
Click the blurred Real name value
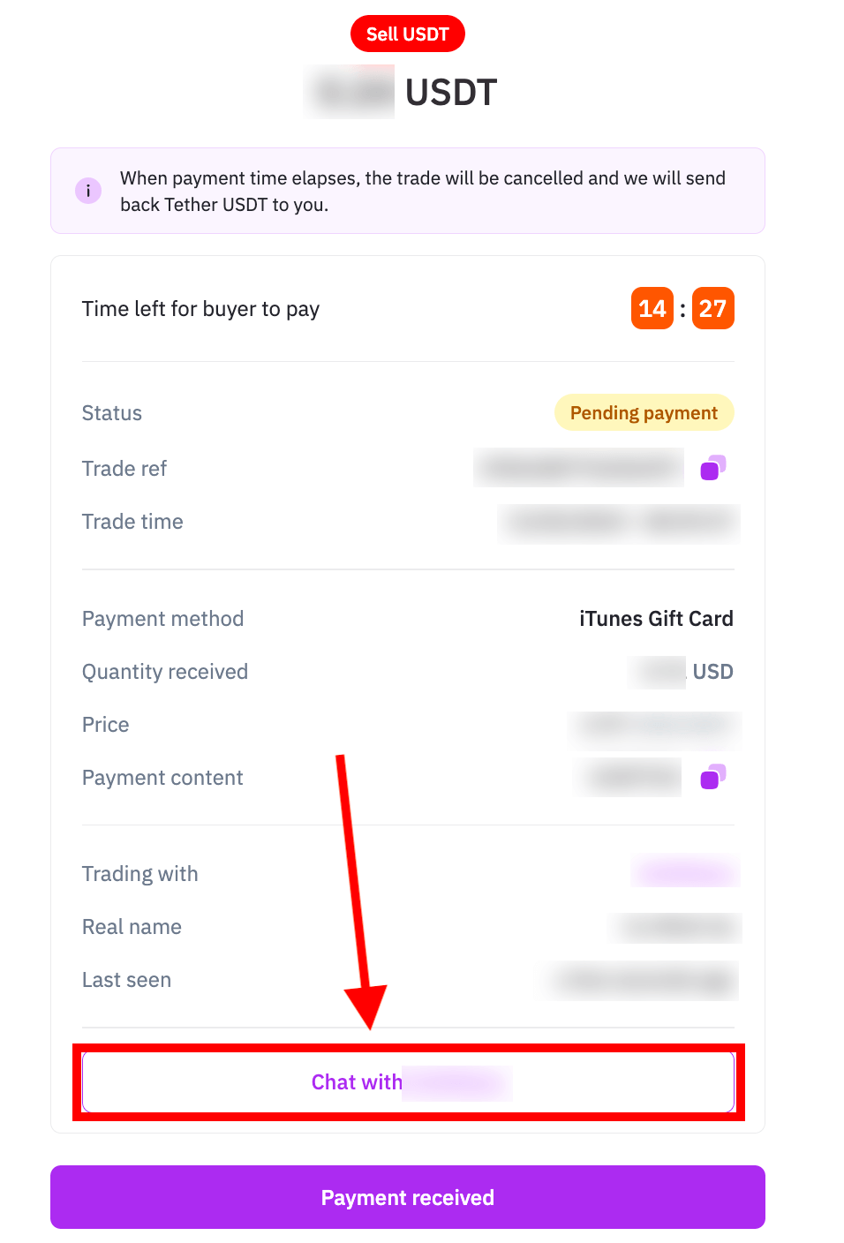tap(676, 927)
